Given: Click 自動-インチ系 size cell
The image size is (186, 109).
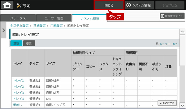Looking at the screenshot, I should pyautogui.click(x=58, y=105).
